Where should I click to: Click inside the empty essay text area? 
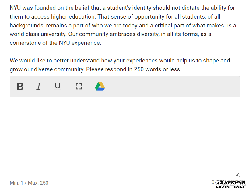coord(125,137)
